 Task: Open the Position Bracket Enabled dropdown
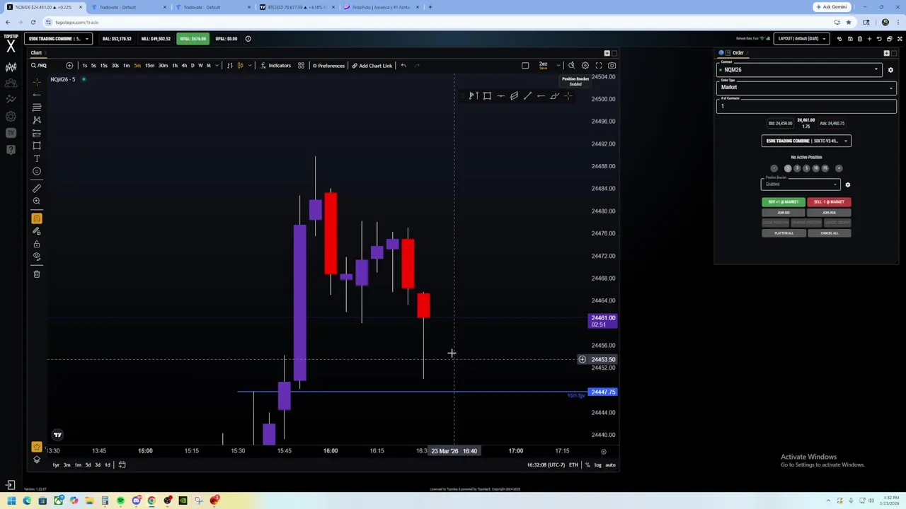801,185
